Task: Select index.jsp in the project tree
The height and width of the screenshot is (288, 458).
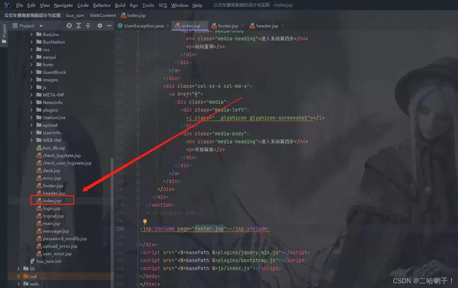Action: pos(52,201)
